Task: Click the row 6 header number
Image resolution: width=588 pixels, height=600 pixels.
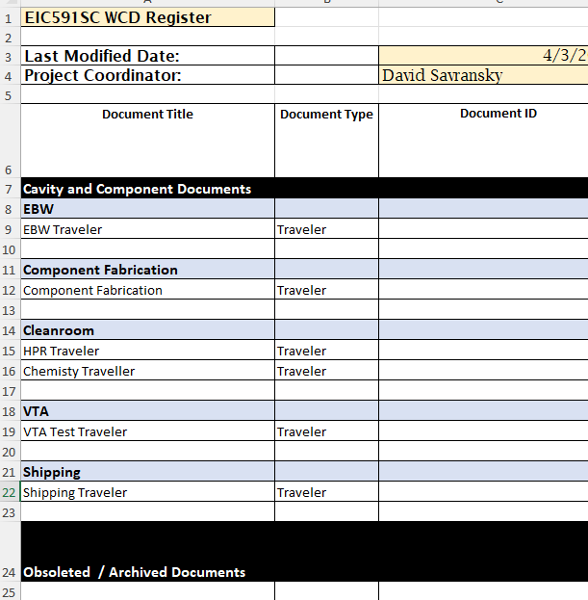Action: (10, 141)
